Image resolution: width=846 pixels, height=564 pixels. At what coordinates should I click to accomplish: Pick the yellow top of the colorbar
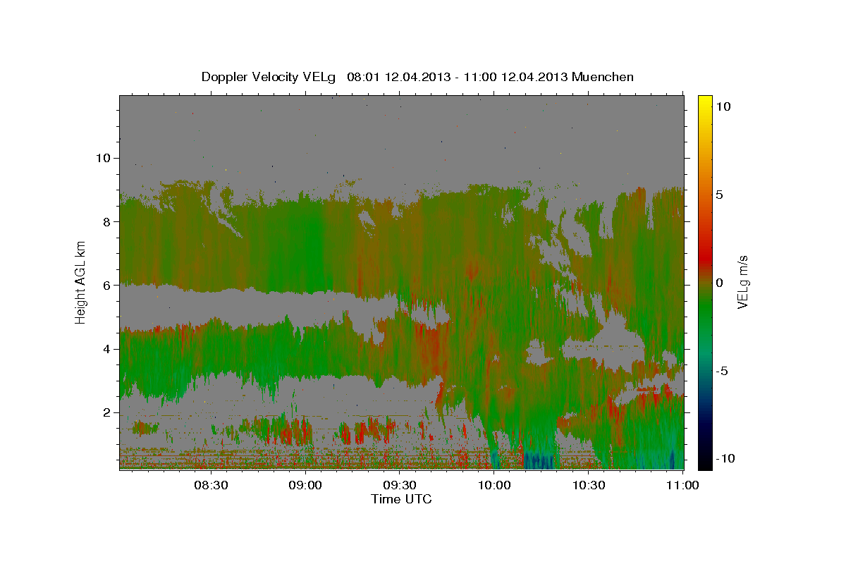[x=704, y=102]
